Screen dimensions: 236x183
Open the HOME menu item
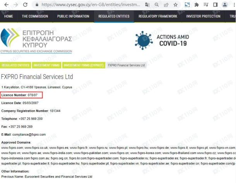9,16
